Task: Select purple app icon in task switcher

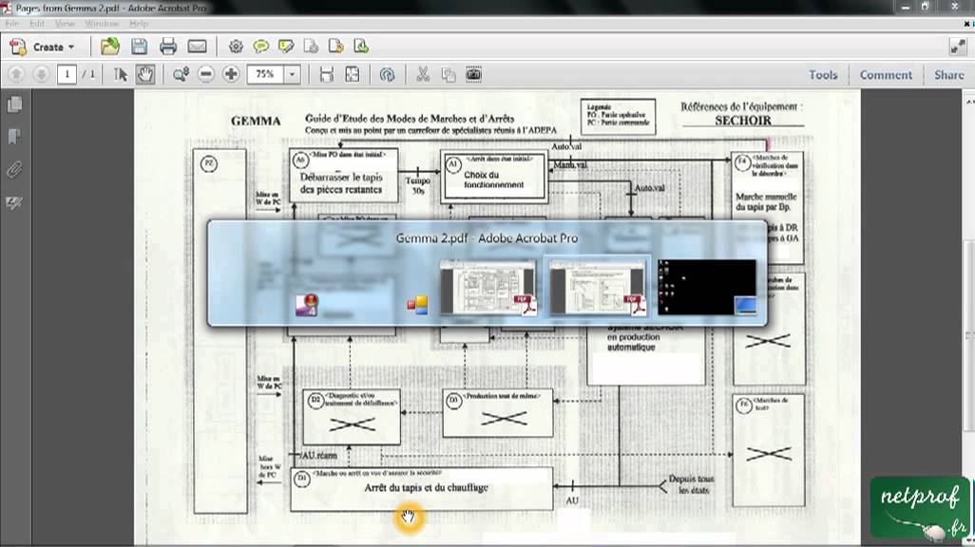Action: (x=307, y=305)
